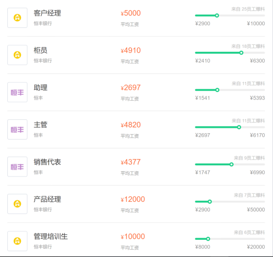Click the 客户经理 salary range slider handle

tap(217, 15)
